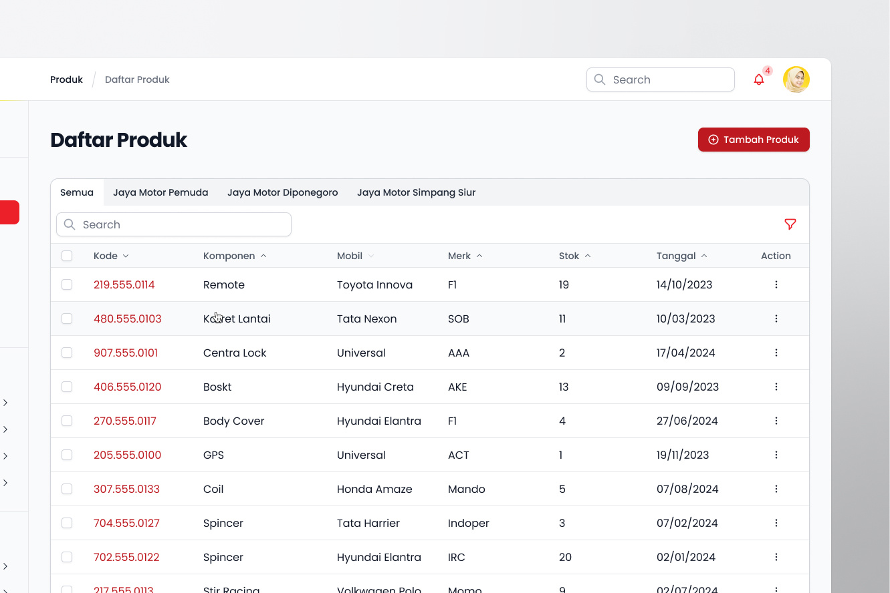Click the Tata Nexon cell

coord(367,319)
